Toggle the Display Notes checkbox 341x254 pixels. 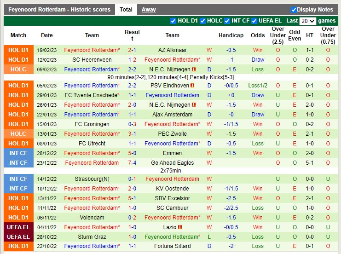click(294, 10)
